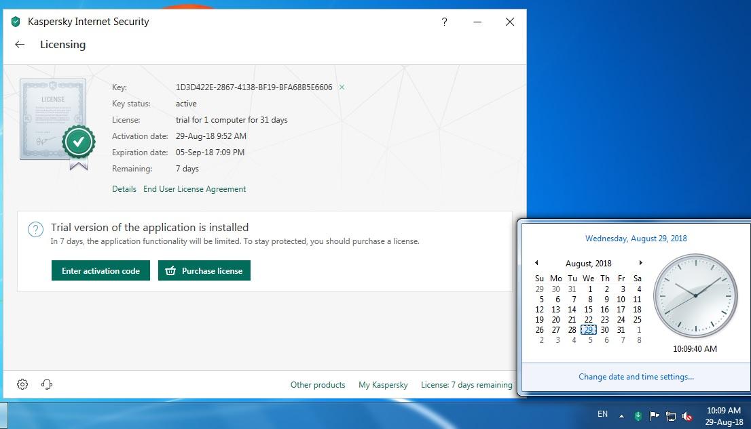
Task: Open license Details link
Action: coord(124,189)
